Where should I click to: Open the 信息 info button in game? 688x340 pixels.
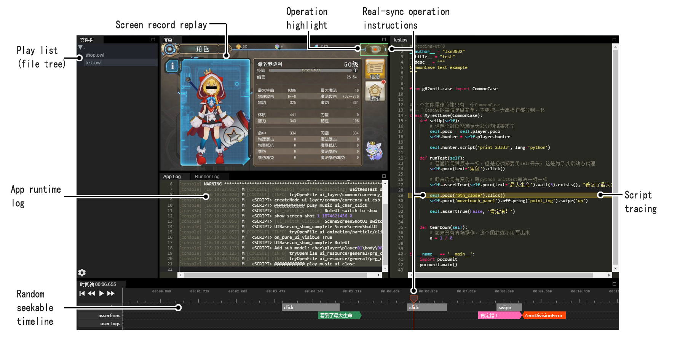coord(375,69)
